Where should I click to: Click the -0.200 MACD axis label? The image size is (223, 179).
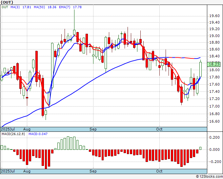click(x=215, y=162)
